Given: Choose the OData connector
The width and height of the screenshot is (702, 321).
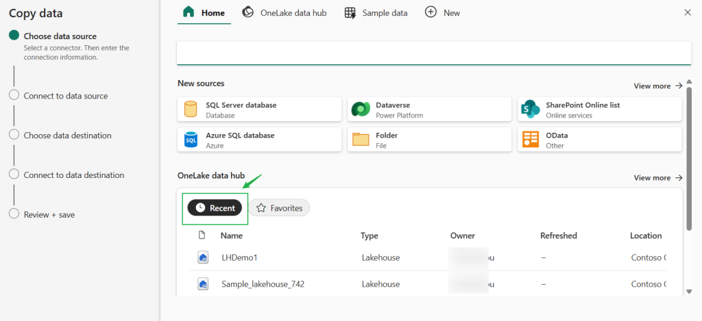Looking at the screenshot, I should (x=599, y=140).
